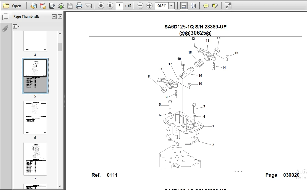Collapse the thumbnails panel double-arrow button
Viewport: 307px width, 190px height.
point(54,17)
